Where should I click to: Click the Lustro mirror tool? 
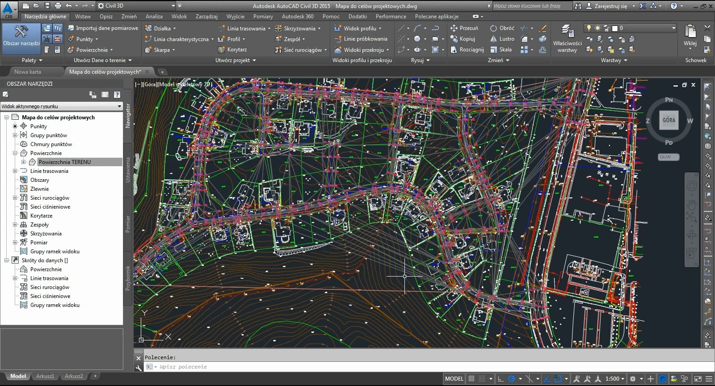(x=502, y=39)
